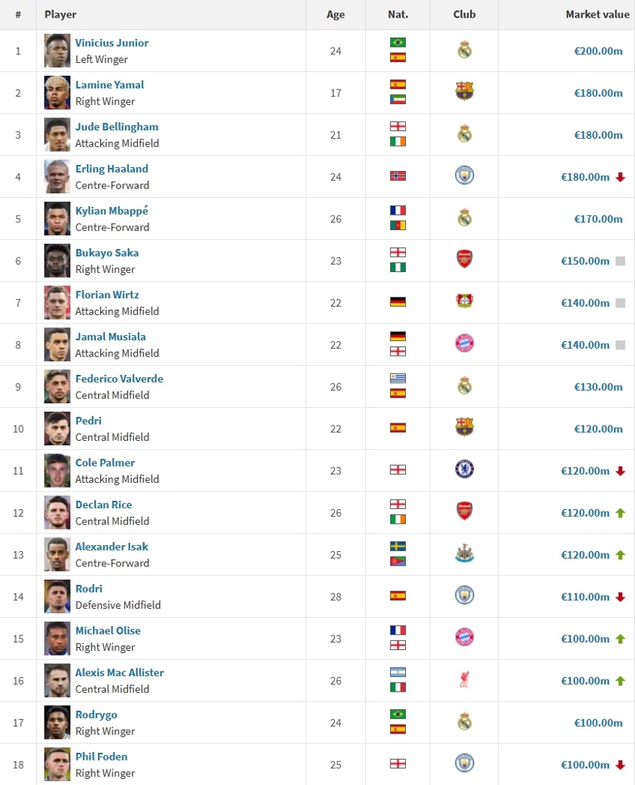Select Bayern Munich crest in Jamal Musiala's row
635x785 pixels.
coord(464,343)
